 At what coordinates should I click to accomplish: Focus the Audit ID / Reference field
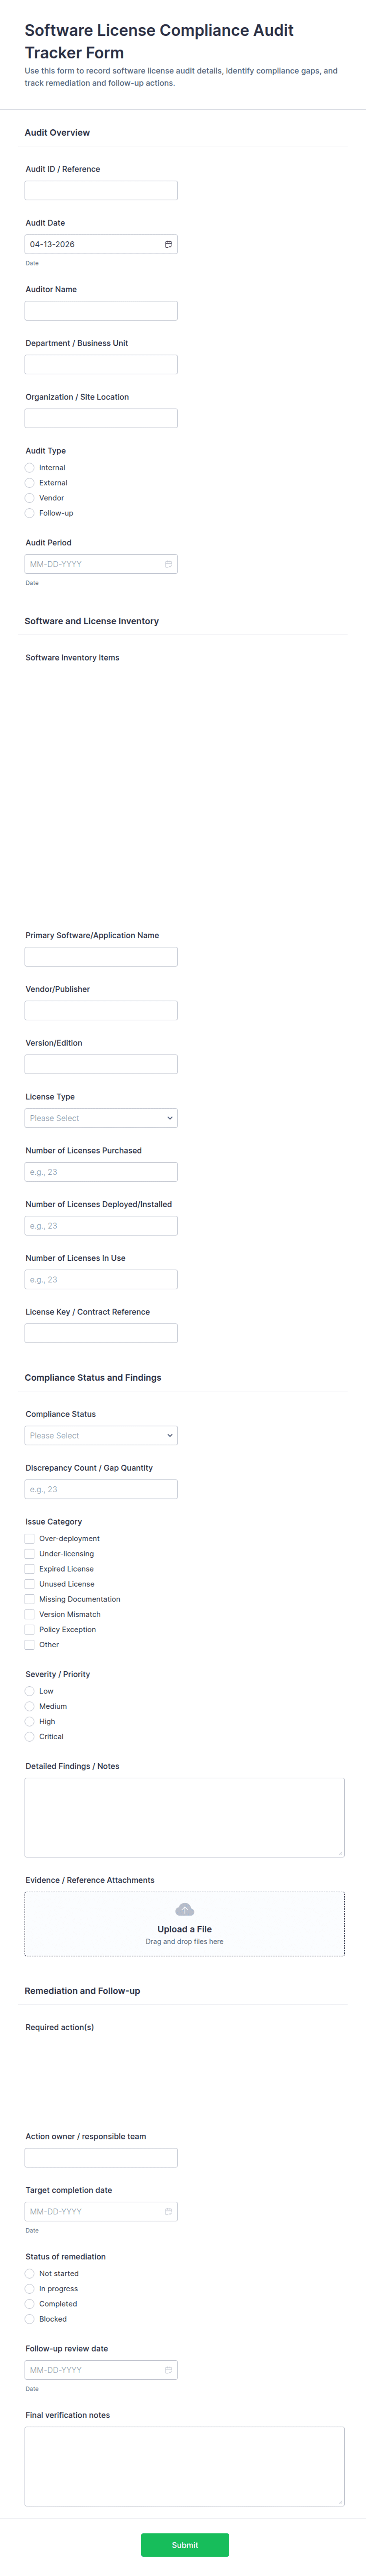(x=101, y=190)
